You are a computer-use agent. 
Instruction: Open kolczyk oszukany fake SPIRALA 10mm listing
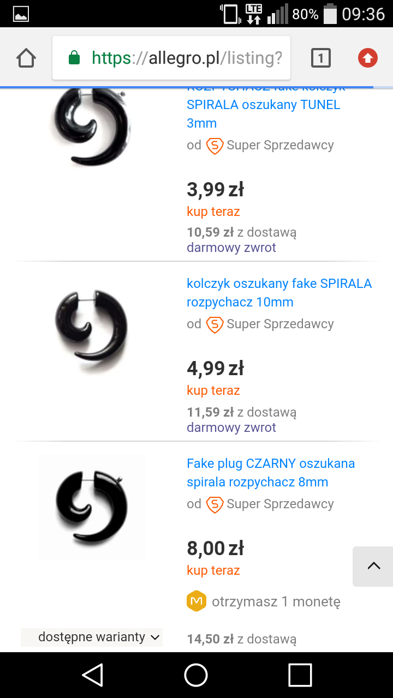(279, 293)
